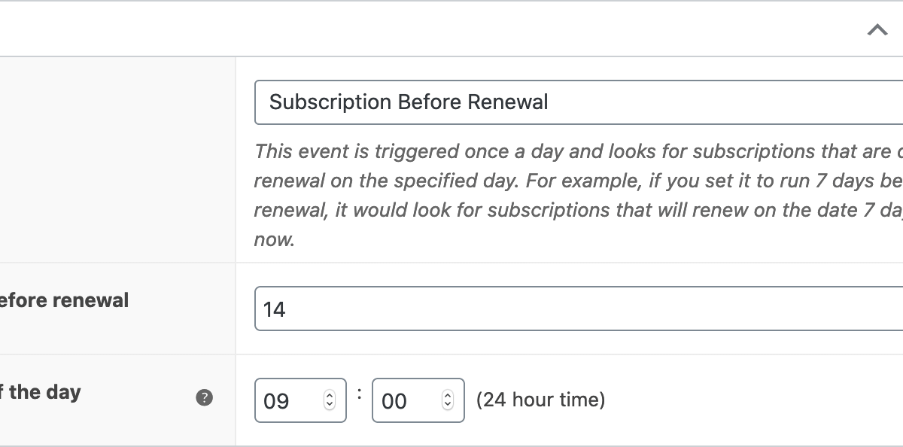Click the '(24 hour time)' hint text
The width and height of the screenshot is (903, 447).
pos(540,399)
